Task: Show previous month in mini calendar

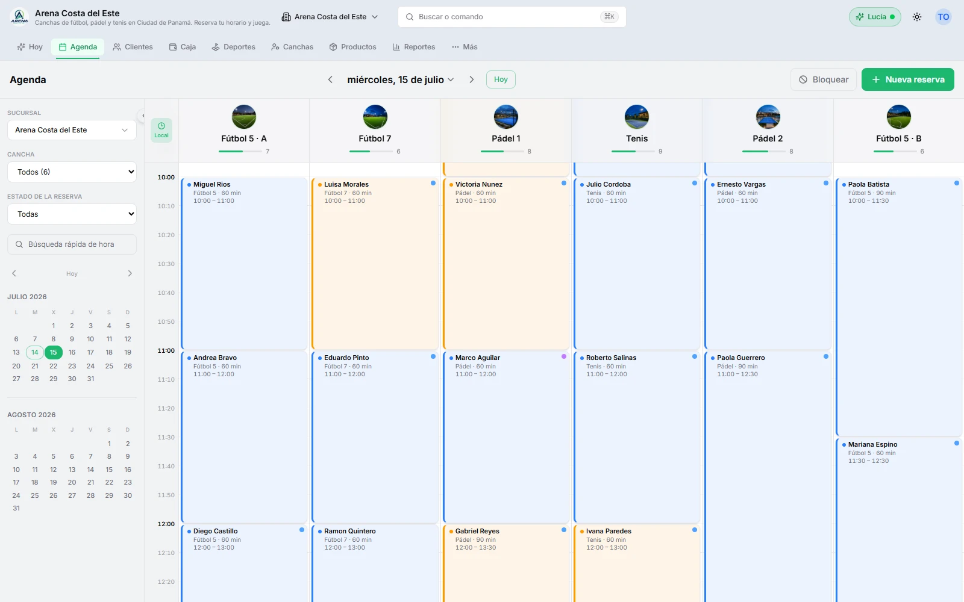Action: [x=14, y=273]
